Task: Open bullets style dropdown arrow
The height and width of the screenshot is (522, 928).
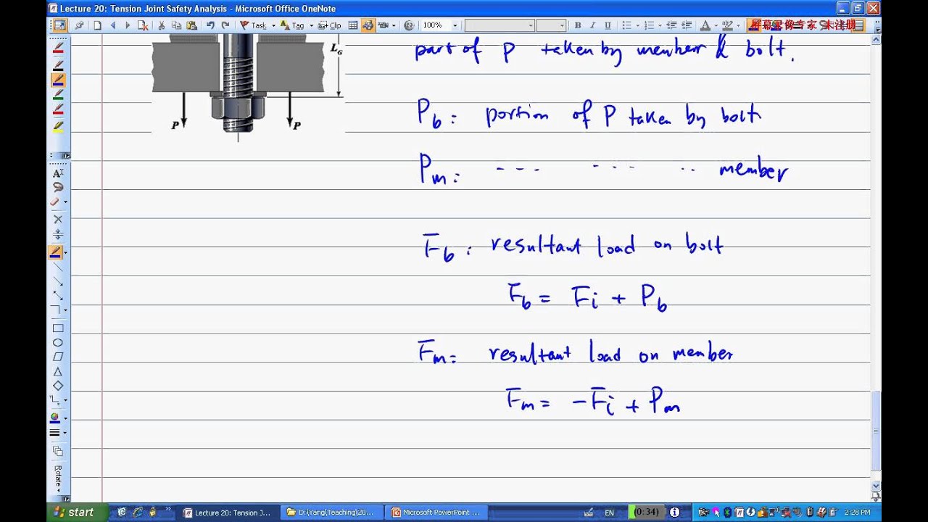Action: click(637, 25)
